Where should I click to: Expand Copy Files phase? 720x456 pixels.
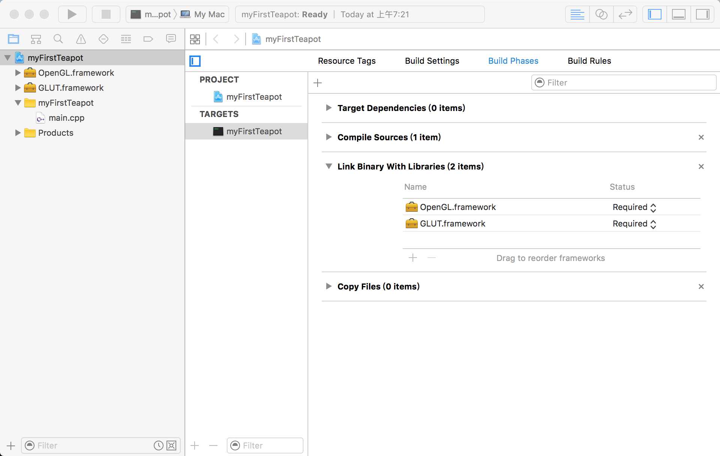coord(329,286)
